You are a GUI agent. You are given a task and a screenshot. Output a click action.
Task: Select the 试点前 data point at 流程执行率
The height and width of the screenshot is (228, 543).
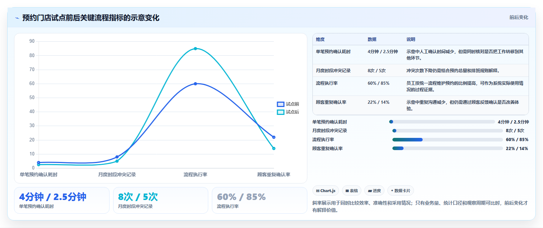coord(195,84)
